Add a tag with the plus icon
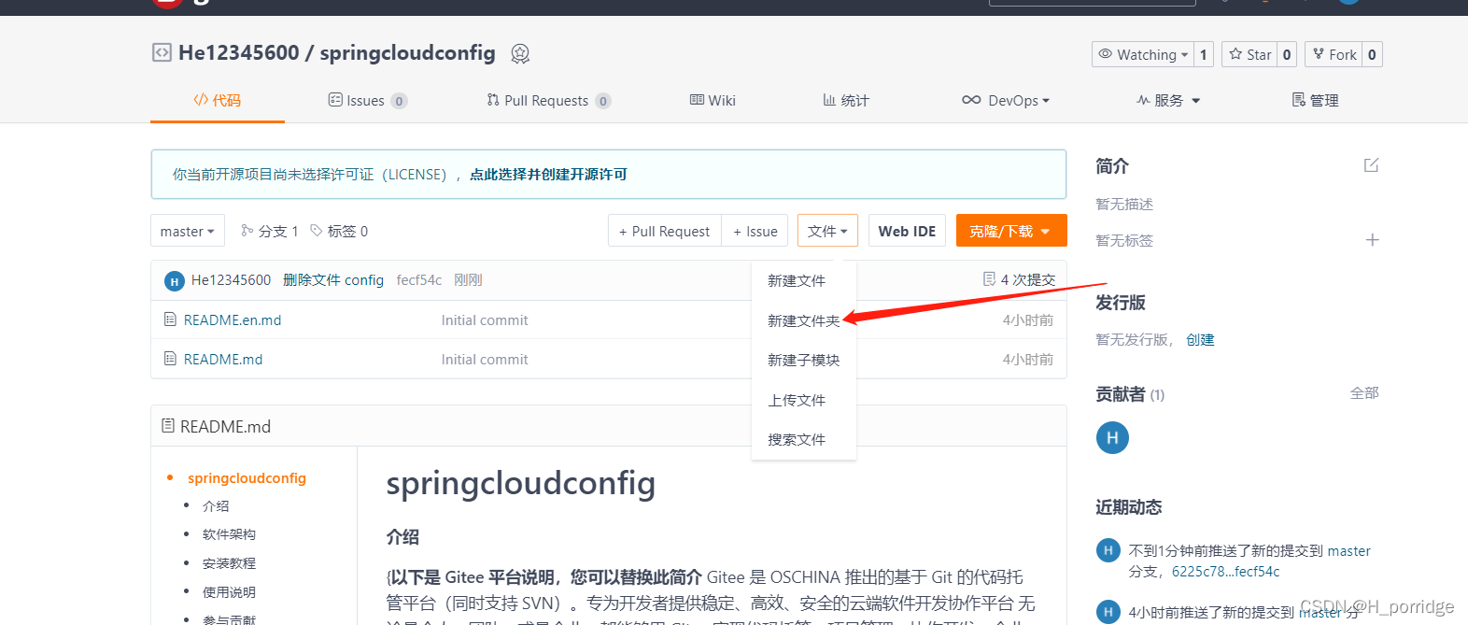Viewport: 1468px width, 625px height. [x=1372, y=240]
